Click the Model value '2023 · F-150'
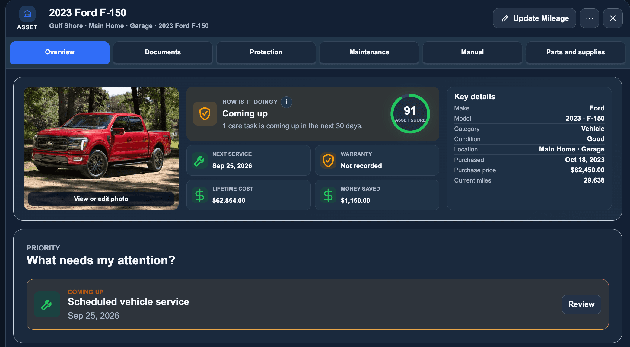 point(585,119)
